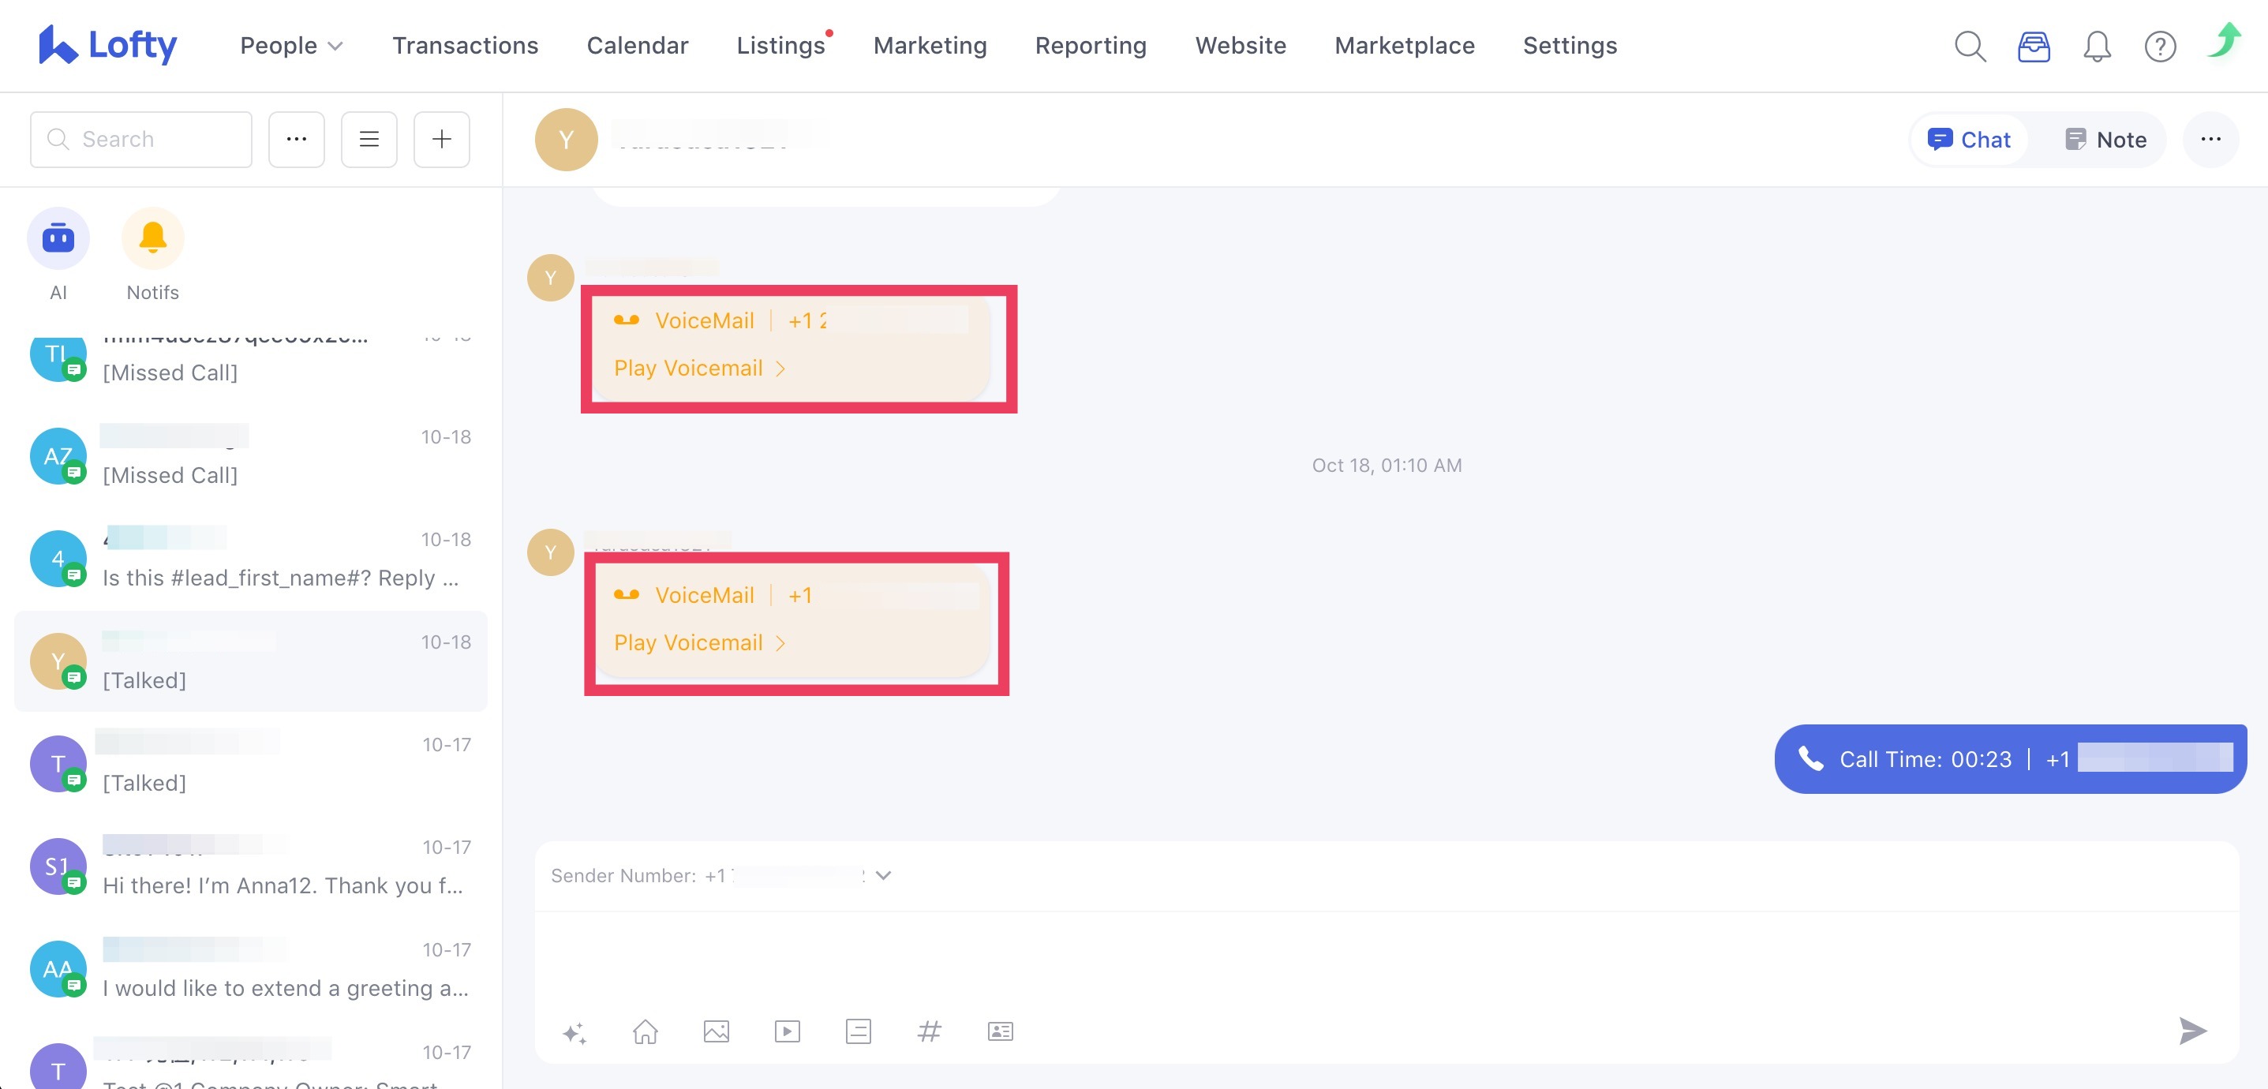Click the message compose text area
This screenshot has width=2268, height=1089.
pos(1387,958)
